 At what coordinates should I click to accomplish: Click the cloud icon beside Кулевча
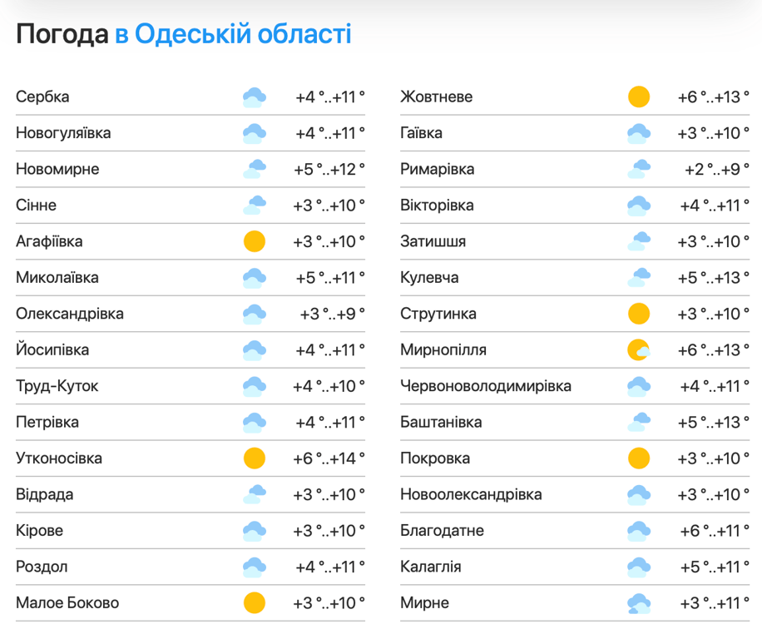pyautogui.click(x=638, y=278)
